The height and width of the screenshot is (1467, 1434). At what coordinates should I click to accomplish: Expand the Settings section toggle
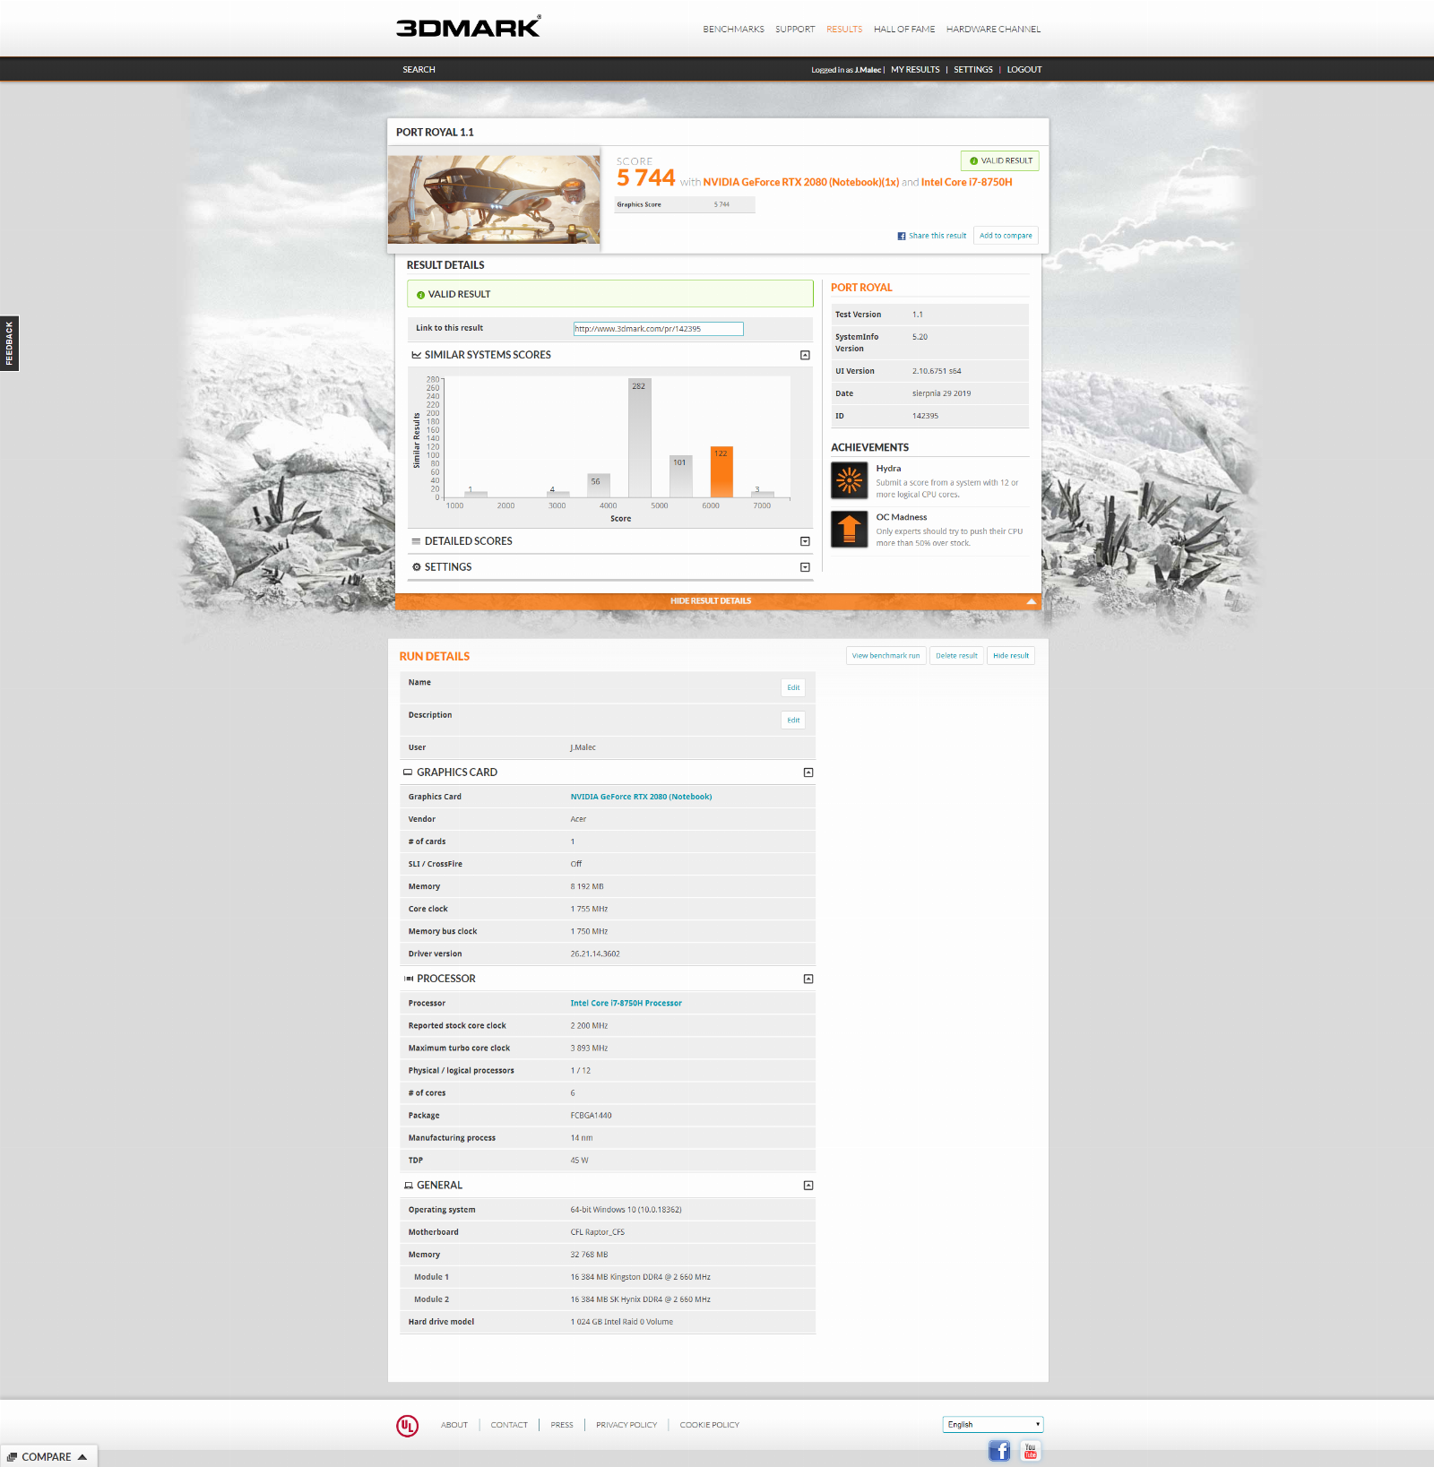click(805, 567)
